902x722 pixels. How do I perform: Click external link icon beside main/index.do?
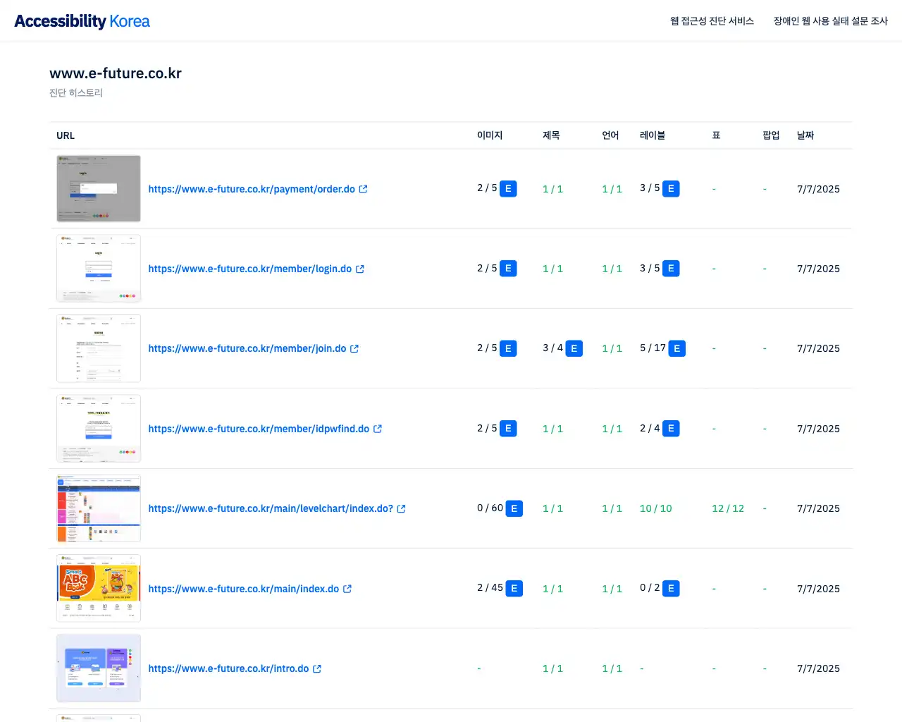click(x=347, y=589)
